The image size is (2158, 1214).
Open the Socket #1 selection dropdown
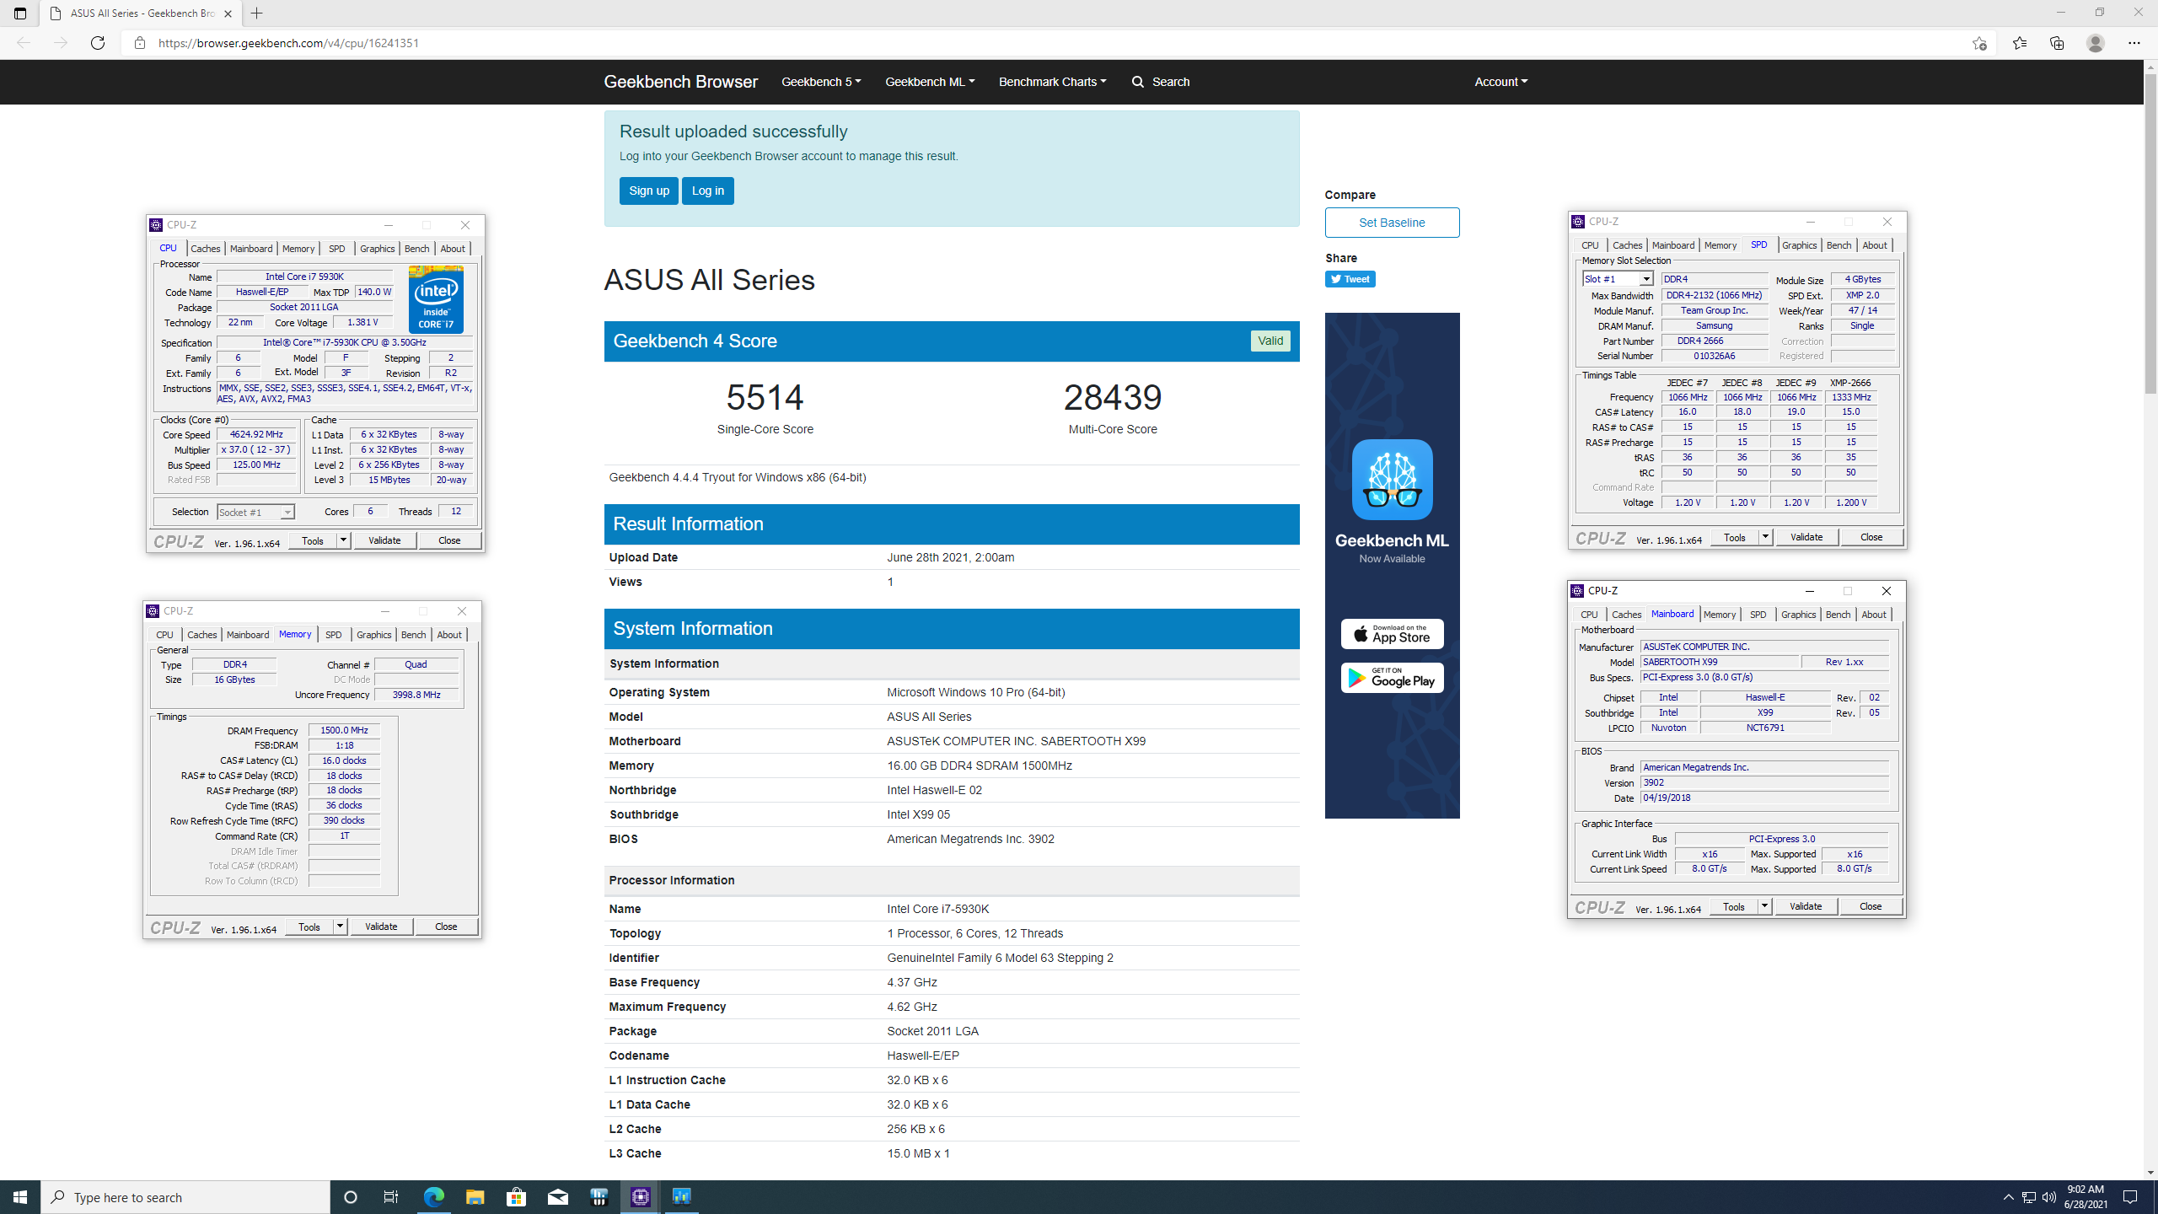[x=287, y=512]
